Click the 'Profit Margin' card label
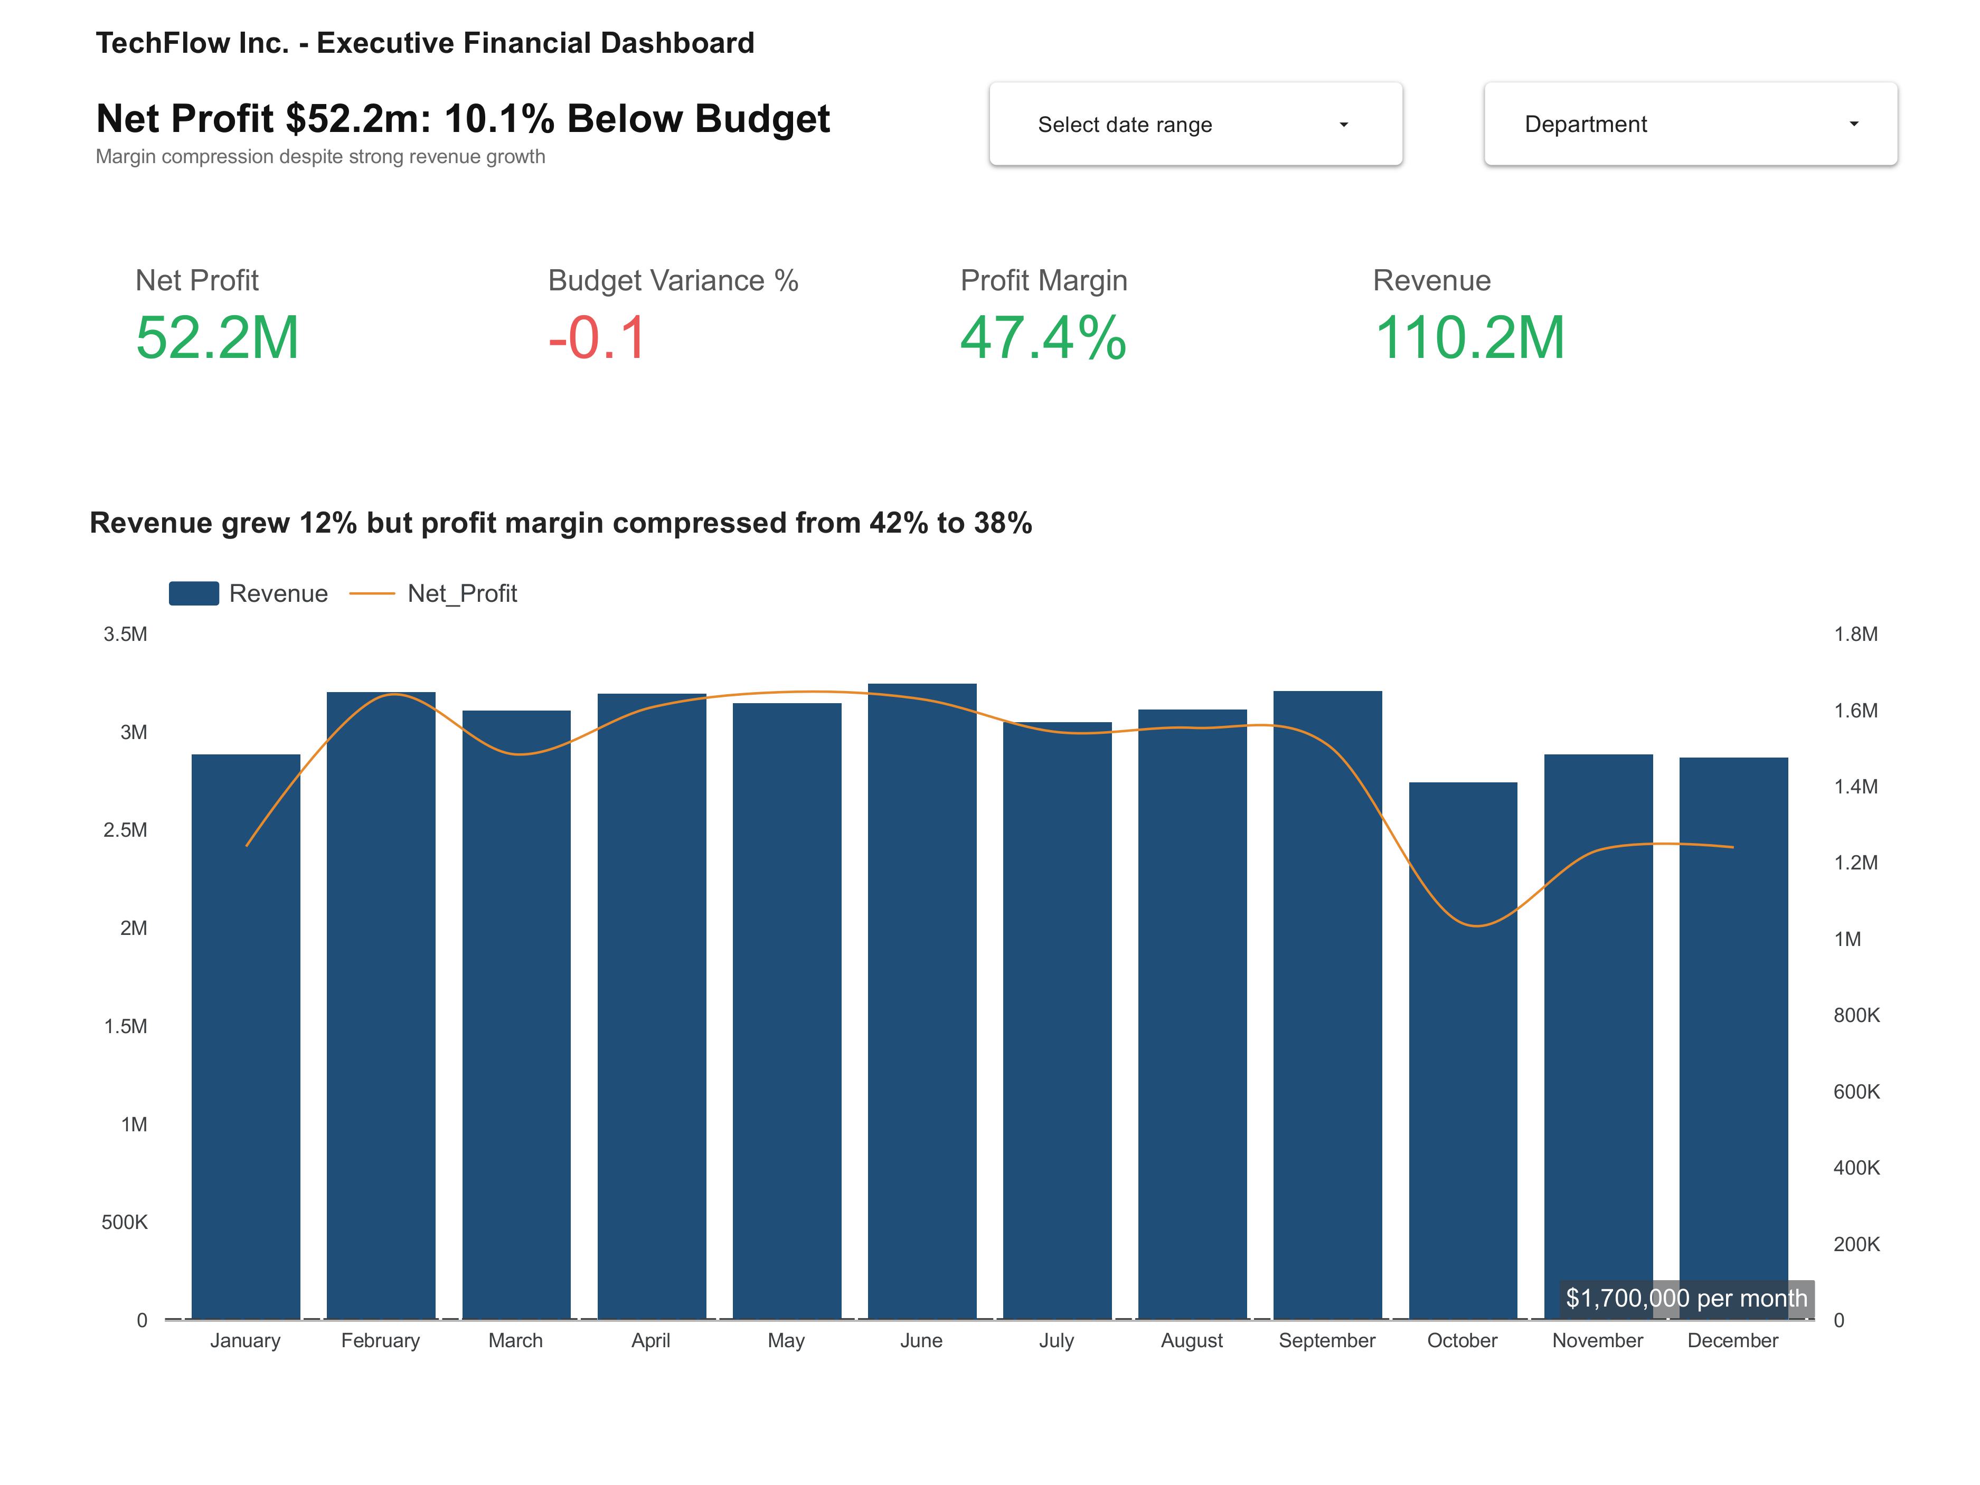The height and width of the screenshot is (1485, 1980). click(x=1044, y=280)
